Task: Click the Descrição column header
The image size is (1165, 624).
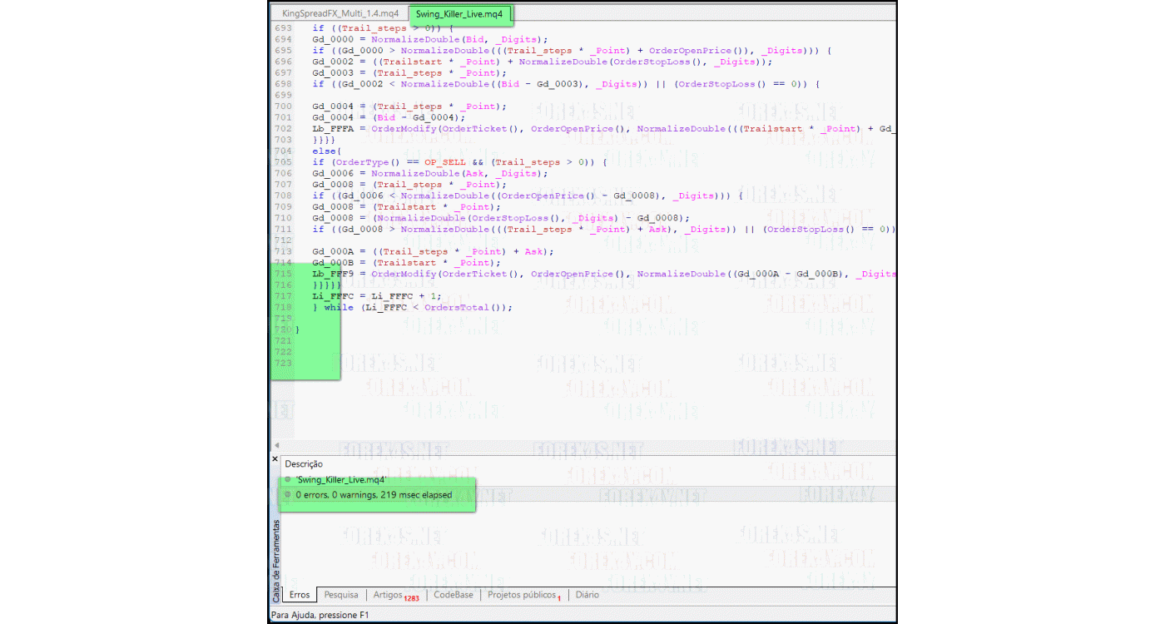Action: tap(304, 464)
